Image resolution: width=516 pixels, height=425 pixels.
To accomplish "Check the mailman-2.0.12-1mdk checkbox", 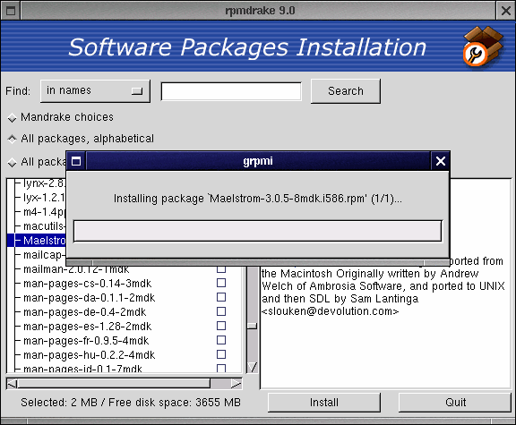I will (221, 269).
